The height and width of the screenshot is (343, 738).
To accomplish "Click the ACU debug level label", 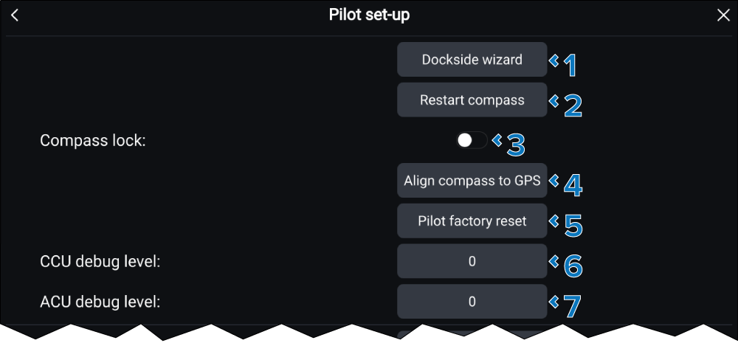I will 100,301.
